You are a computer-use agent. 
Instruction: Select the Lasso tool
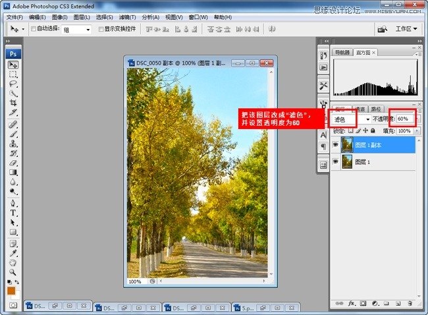(x=13, y=84)
